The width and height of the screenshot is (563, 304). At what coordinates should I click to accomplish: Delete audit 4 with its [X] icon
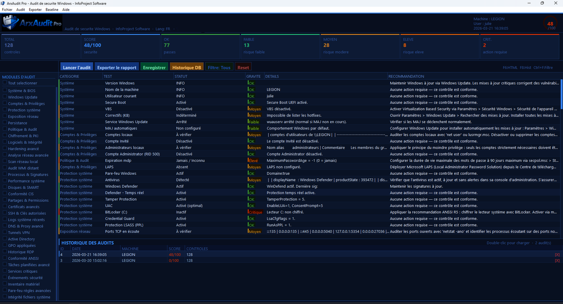pos(557,255)
